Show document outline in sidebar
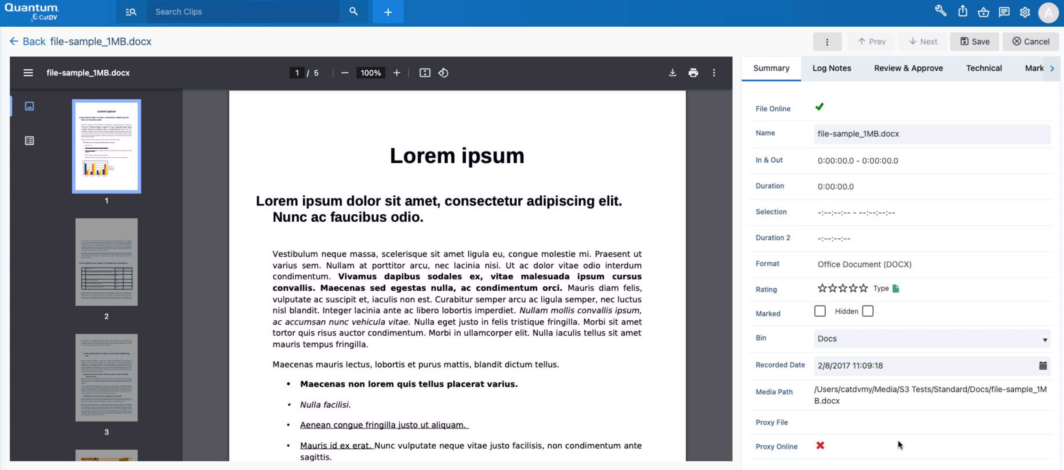This screenshot has height=470, width=1064. (x=29, y=141)
